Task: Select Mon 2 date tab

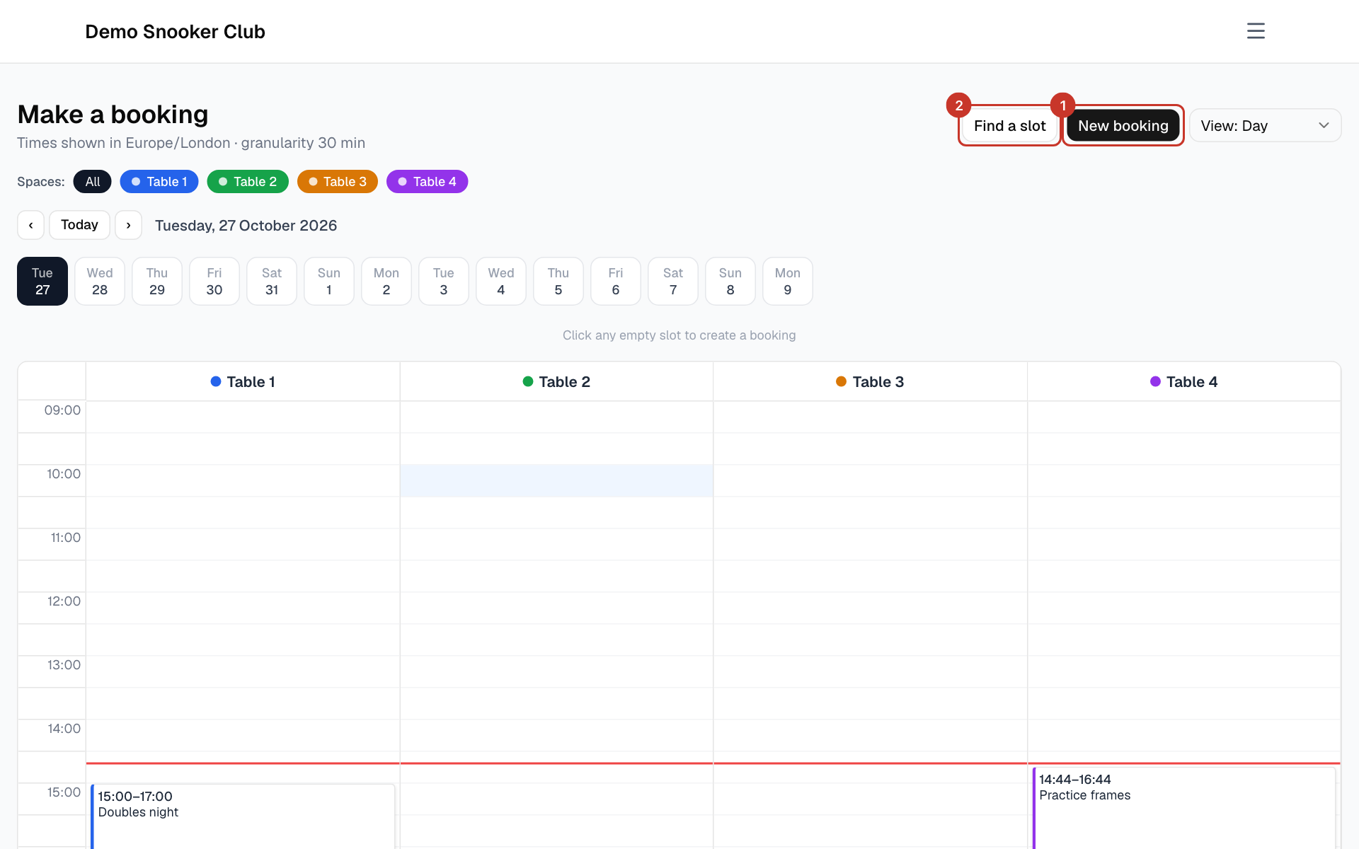Action: coord(386,282)
